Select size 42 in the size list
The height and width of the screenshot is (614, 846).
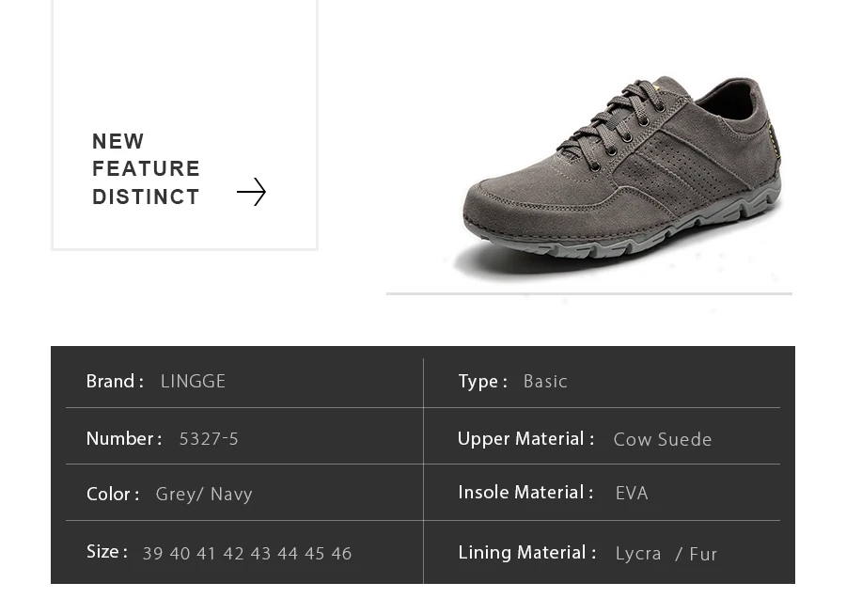(234, 554)
